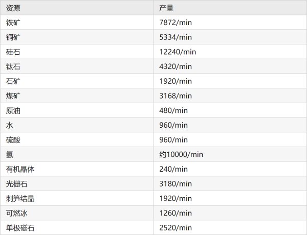Select the 钛石 resource cell
Viewport: 307px width, 235px height.
pyautogui.click(x=13, y=66)
